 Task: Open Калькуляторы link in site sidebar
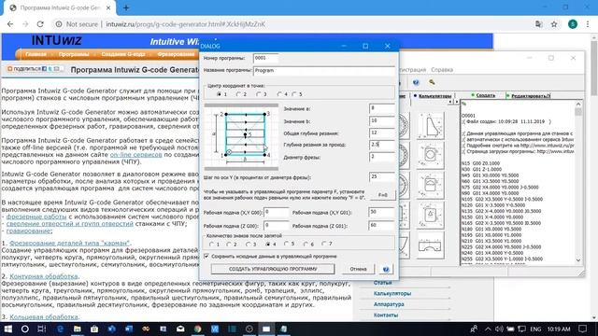point(392,294)
